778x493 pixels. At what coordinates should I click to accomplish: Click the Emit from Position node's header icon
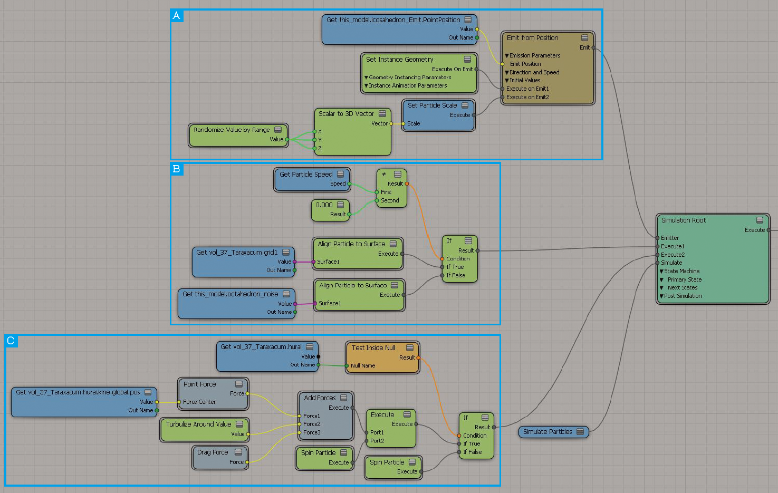(x=584, y=38)
